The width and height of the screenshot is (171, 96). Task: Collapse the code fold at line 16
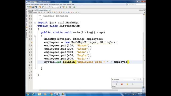[35, 36]
